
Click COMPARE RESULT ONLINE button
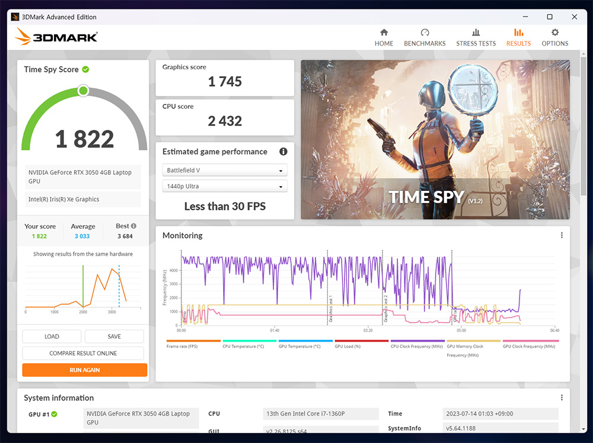(83, 353)
